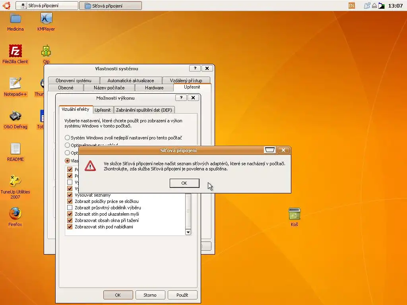Uncheck 'Vysouvat seznamy' checkbox
407x305 pixels.
click(70, 195)
